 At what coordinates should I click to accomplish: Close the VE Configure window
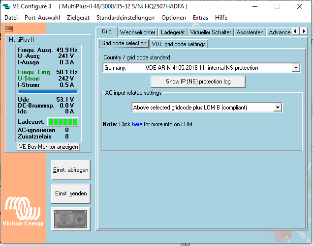[300, 6]
